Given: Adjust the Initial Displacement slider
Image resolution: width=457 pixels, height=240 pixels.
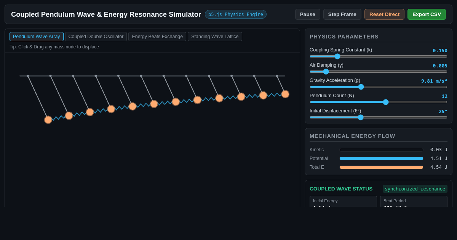Looking at the screenshot, I should [x=379, y=117].
